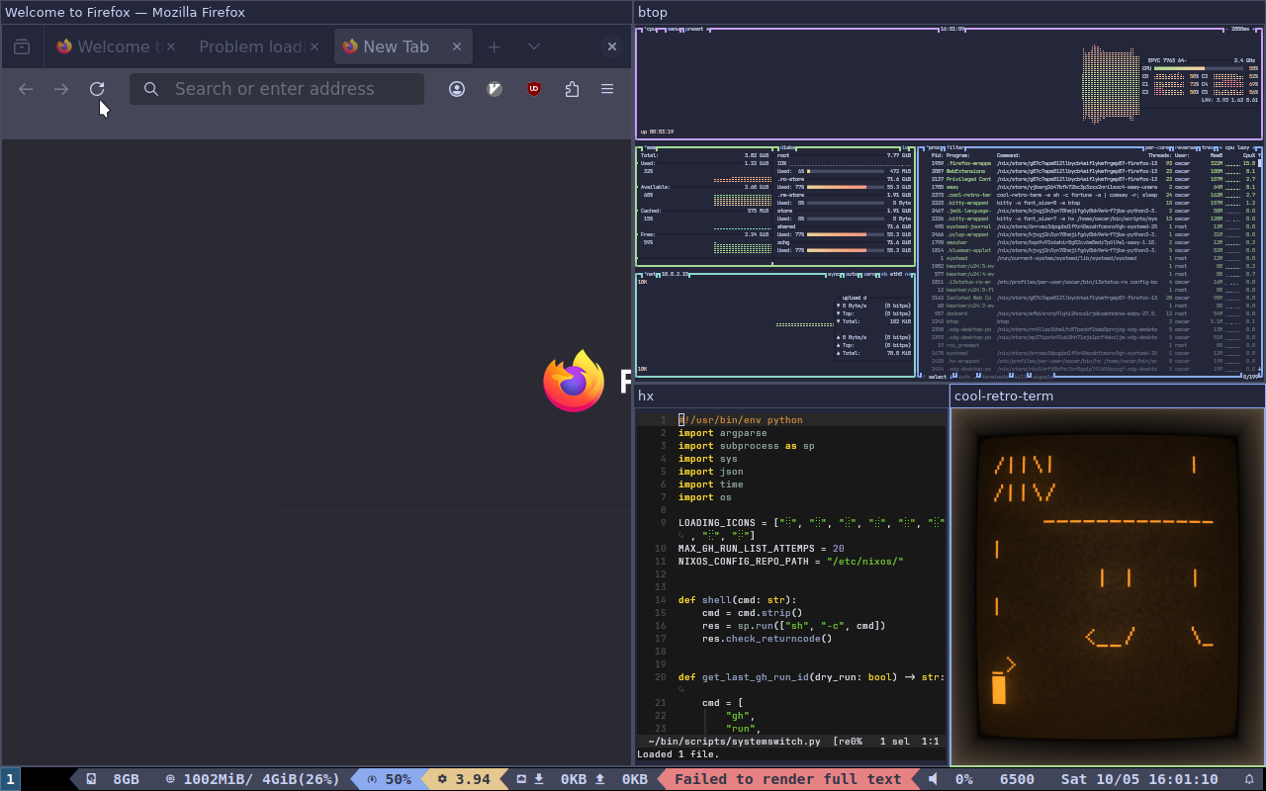Click the 8GB disk status block
1266x791 pixels.
point(114,779)
